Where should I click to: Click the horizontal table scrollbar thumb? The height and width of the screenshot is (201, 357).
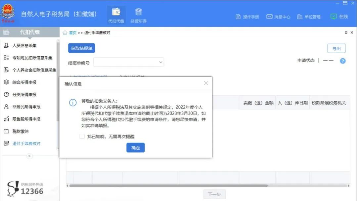(168, 186)
